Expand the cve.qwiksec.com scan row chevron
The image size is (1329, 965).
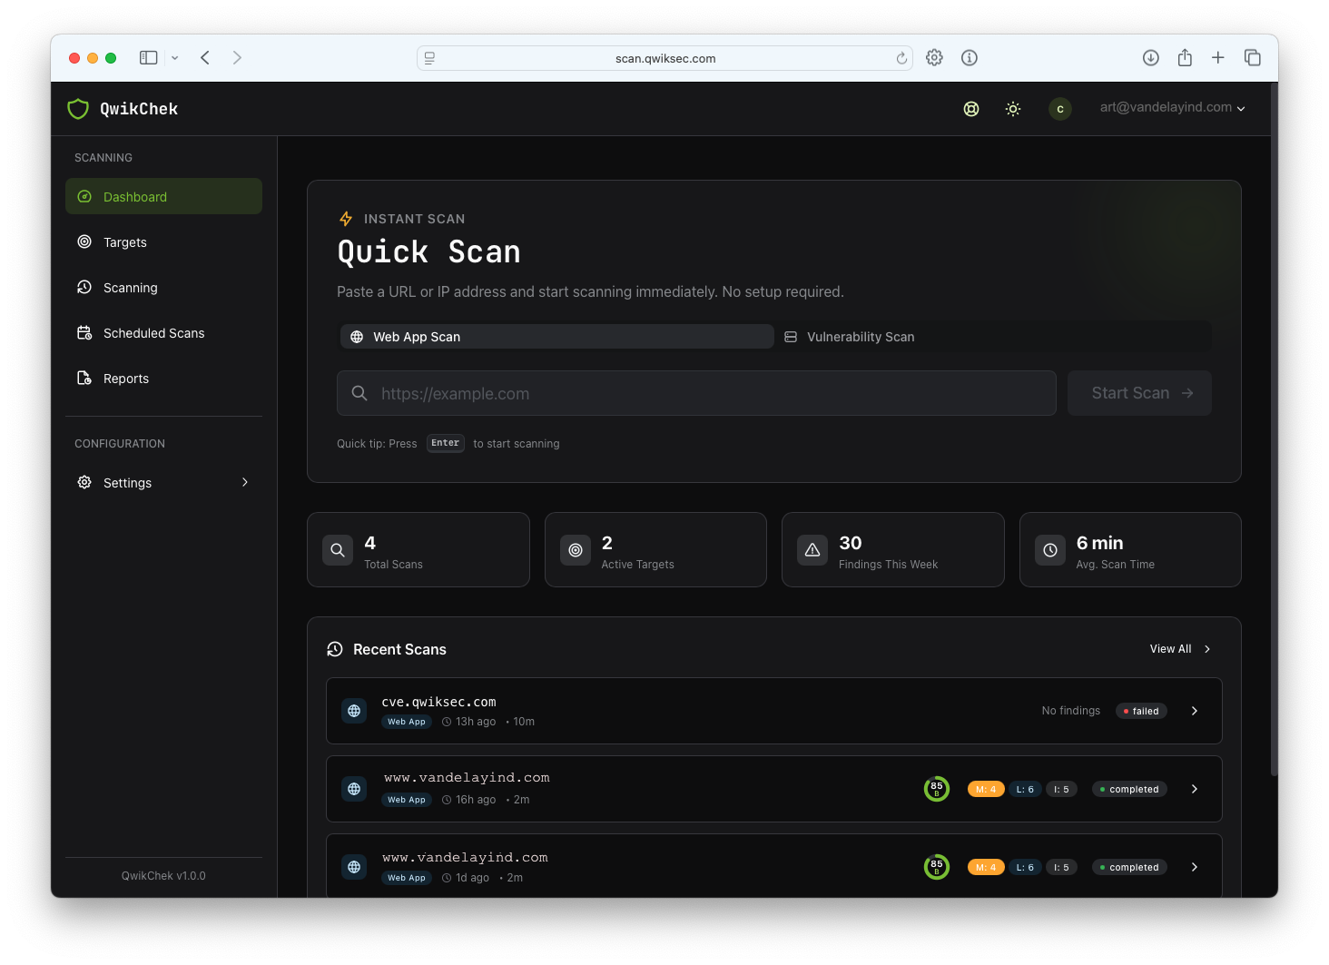[1194, 711]
